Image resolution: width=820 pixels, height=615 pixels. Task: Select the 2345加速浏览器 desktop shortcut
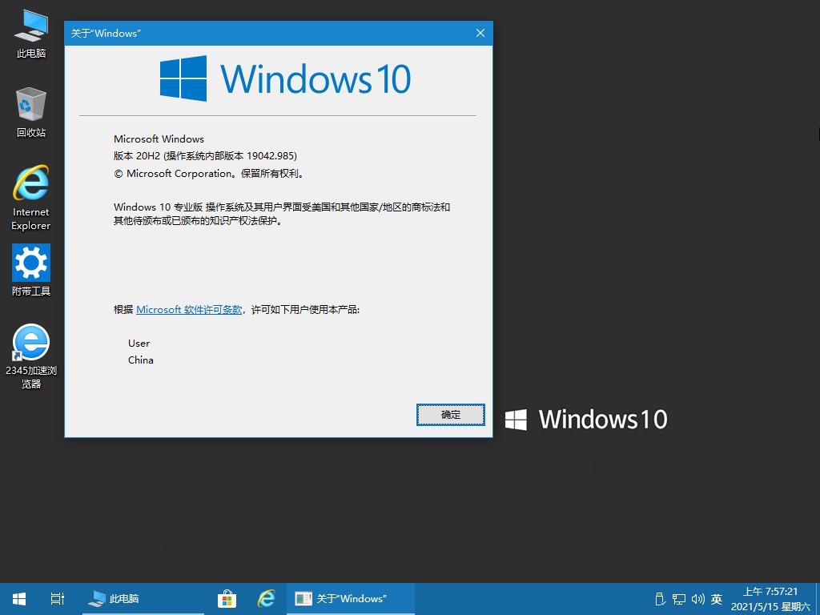(31, 356)
